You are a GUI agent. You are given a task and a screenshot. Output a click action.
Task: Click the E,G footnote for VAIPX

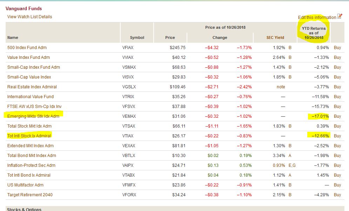(x=292, y=165)
